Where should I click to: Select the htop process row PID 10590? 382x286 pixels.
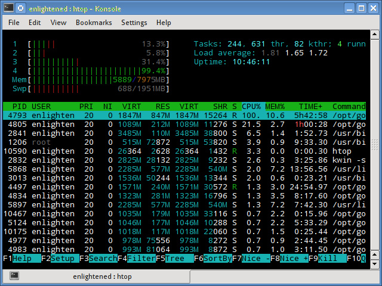tap(179, 151)
